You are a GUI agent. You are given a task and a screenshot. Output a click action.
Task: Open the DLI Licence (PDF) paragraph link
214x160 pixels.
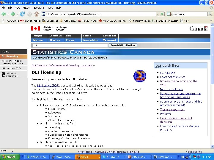click(x=49, y=86)
